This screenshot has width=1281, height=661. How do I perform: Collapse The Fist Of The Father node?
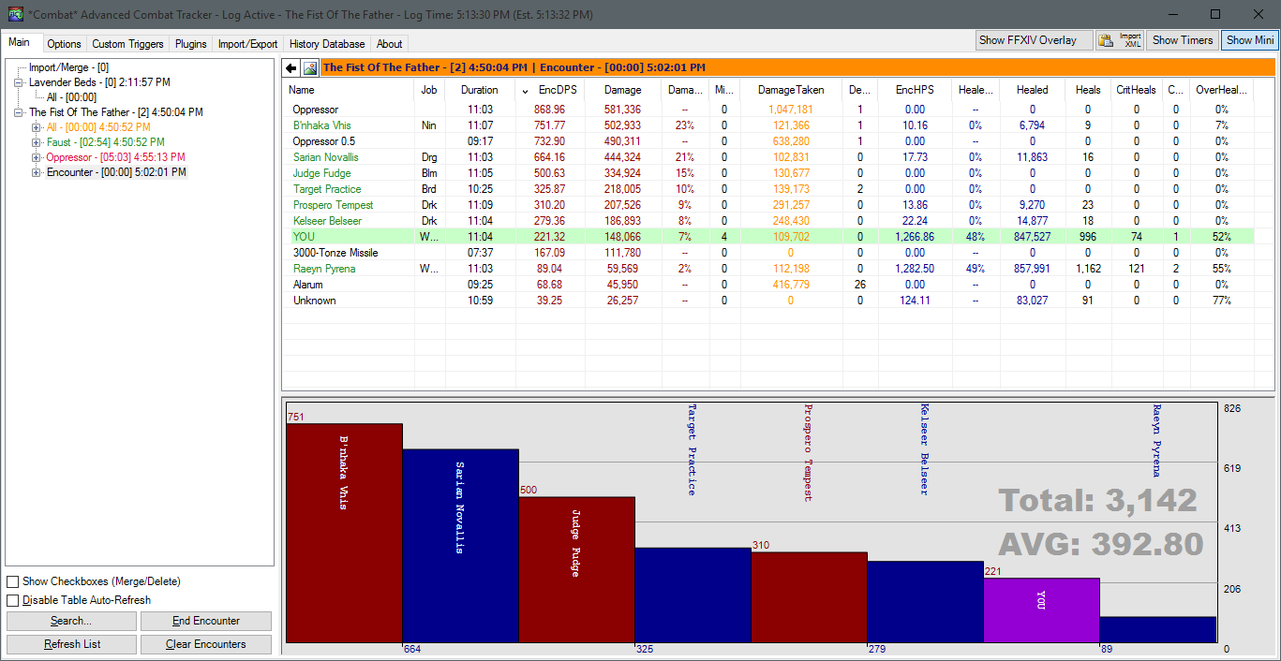(x=19, y=112)
